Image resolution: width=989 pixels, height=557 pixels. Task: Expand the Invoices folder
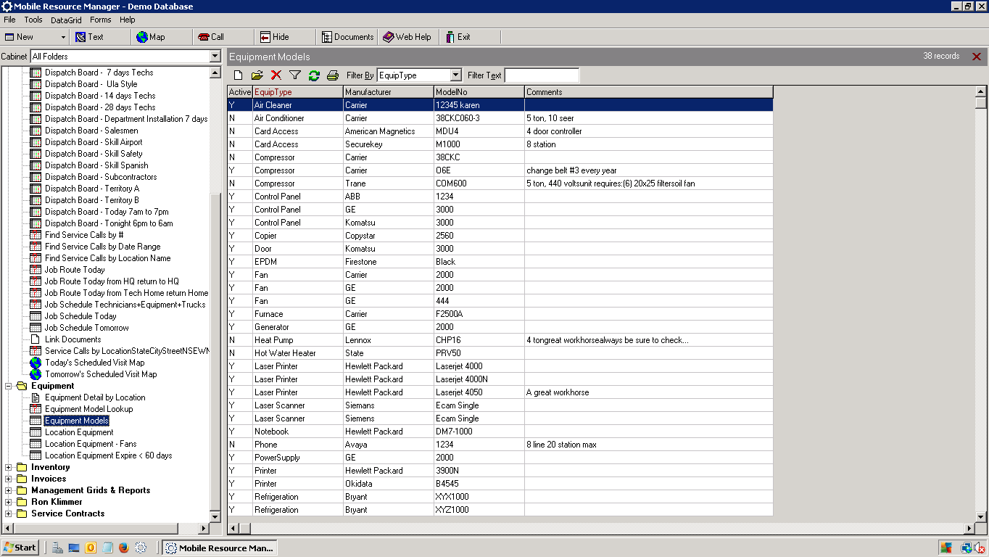point(9,479)
